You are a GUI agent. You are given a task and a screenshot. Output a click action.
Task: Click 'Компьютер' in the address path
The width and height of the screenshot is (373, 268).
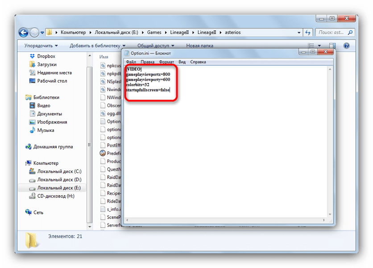click(x=73, y=33)
